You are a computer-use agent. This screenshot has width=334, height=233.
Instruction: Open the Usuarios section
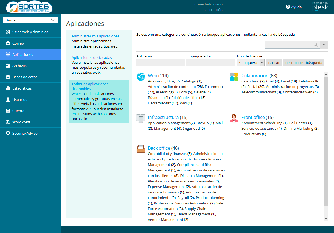[30, 99]
